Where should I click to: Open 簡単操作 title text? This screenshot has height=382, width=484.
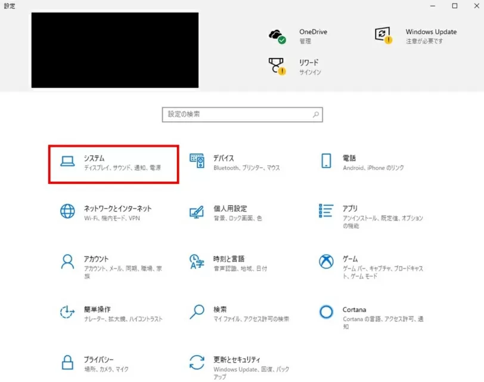click(97, 309)
